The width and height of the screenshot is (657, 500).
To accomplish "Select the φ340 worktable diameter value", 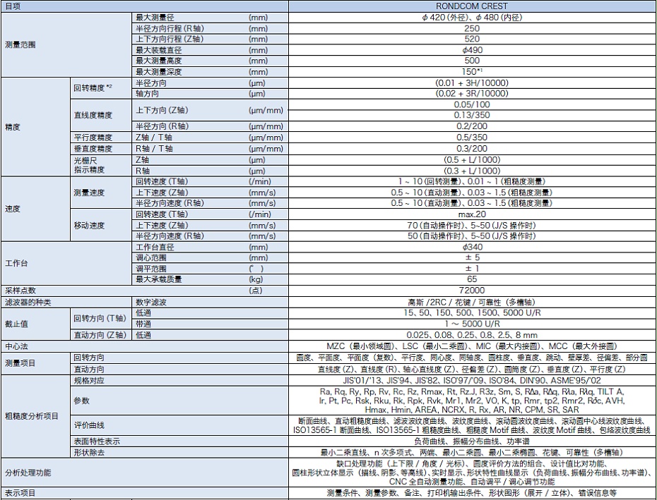I will [x=472, y=247].
